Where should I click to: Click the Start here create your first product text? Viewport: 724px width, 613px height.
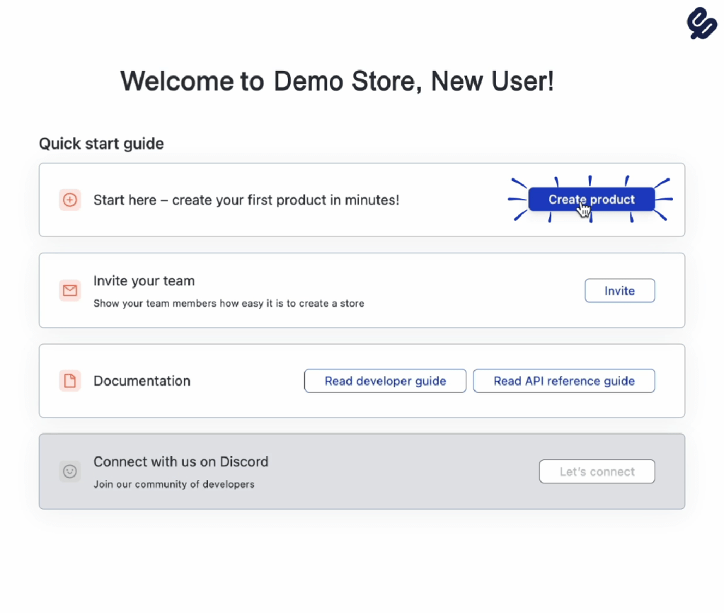[246, 200]
